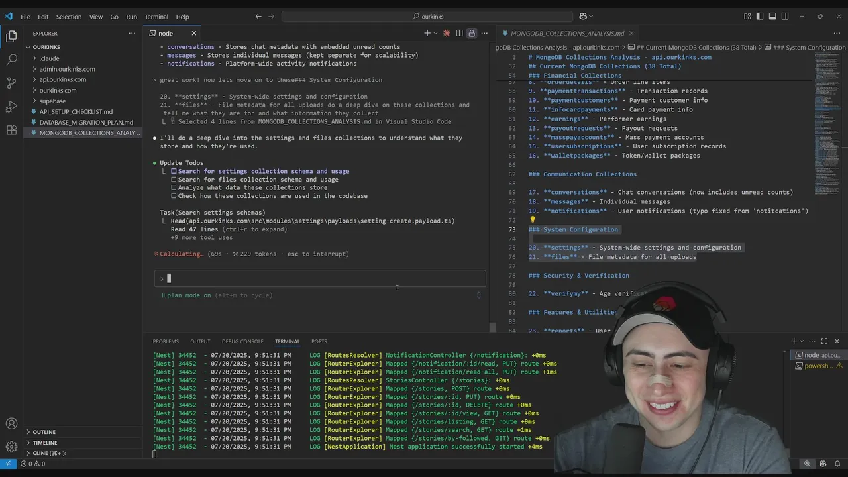Open notifications bell in status bar
Image resolution: width=848 pixels, height=477 pixels.
[x=838, y=464]
